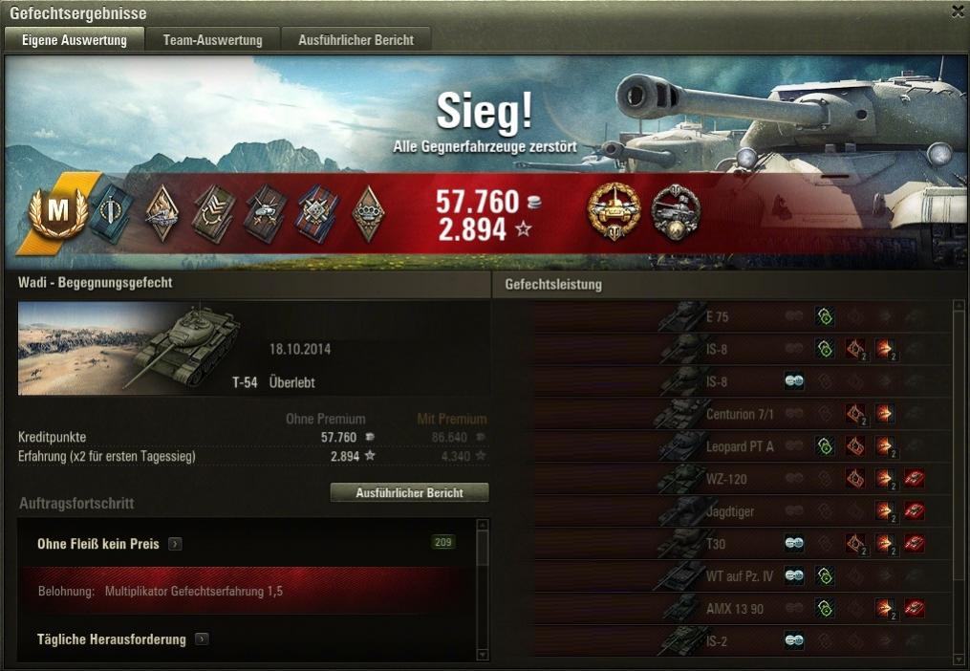Click the spotted icon on the IS-2 row
970x671 pixels.
tap(794, 640)
